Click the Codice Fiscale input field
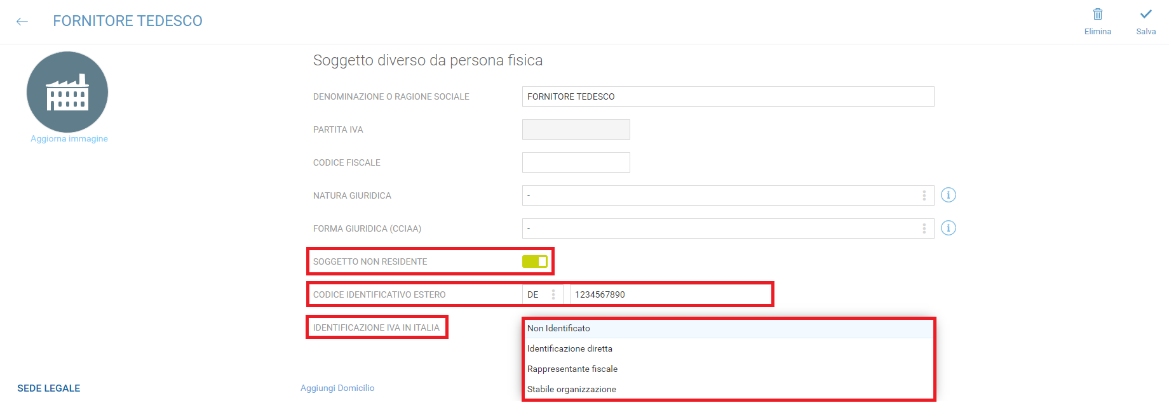 click(x=576, y=162)
